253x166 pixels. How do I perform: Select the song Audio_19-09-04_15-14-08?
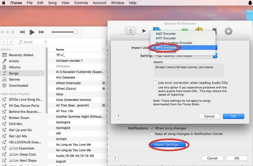[75, 156]
